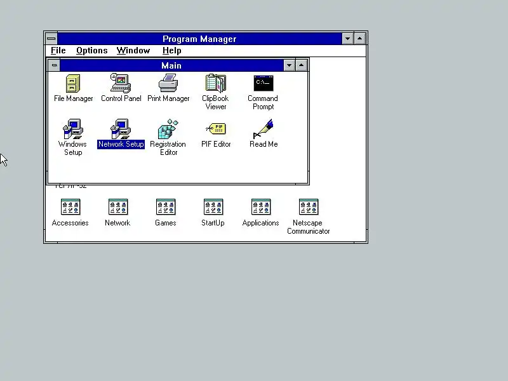The height and width of the screenshot is (381, 508).
Task: Click the Print Manager printer icon
Action: [168, 83]
